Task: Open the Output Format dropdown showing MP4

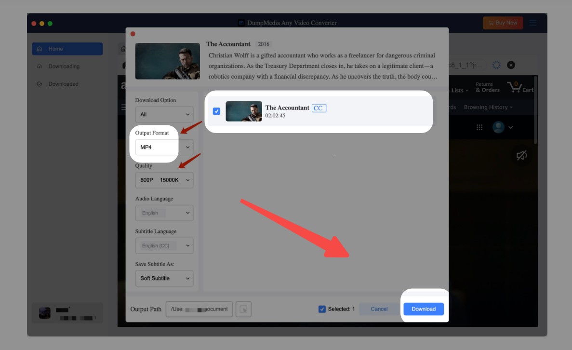Action: tap(164, 147)
